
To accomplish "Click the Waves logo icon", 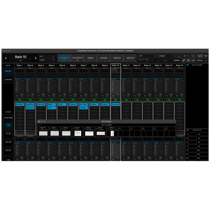I will pyautogui.click(x=206, y=56).
